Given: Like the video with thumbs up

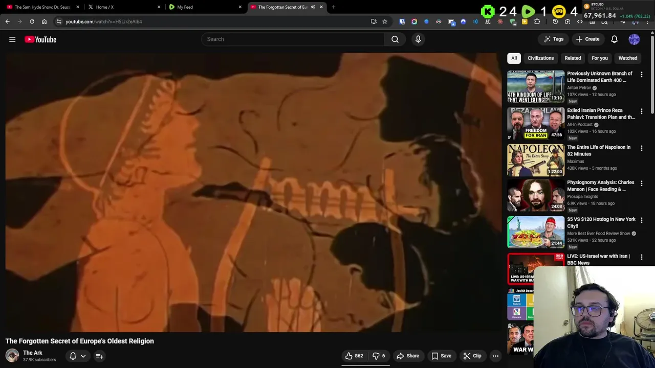Looking at the screenshot, I should [x=354, y=356].
